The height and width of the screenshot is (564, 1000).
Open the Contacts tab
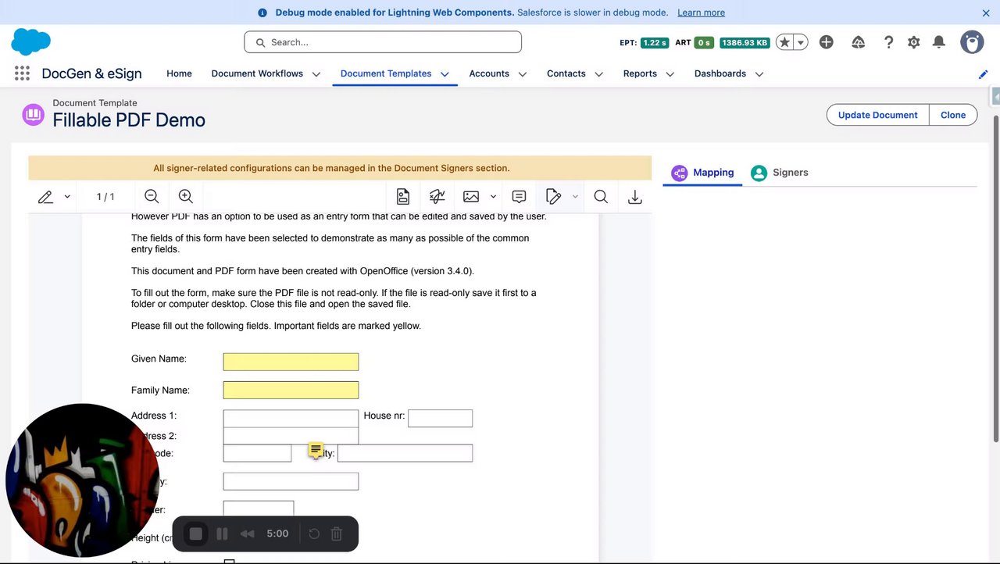(x=566, y=73)
